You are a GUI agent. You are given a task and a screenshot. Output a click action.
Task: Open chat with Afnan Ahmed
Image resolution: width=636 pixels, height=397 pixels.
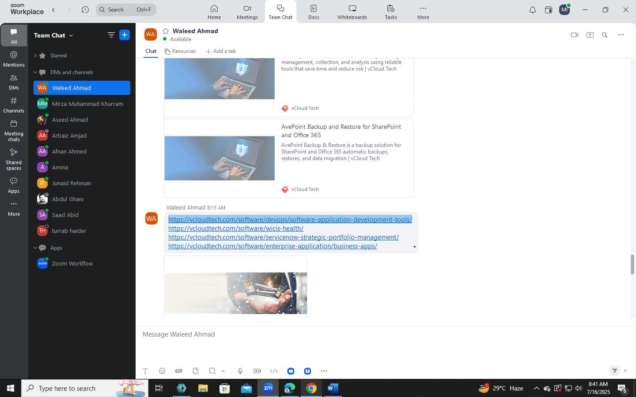click(82, 151)
